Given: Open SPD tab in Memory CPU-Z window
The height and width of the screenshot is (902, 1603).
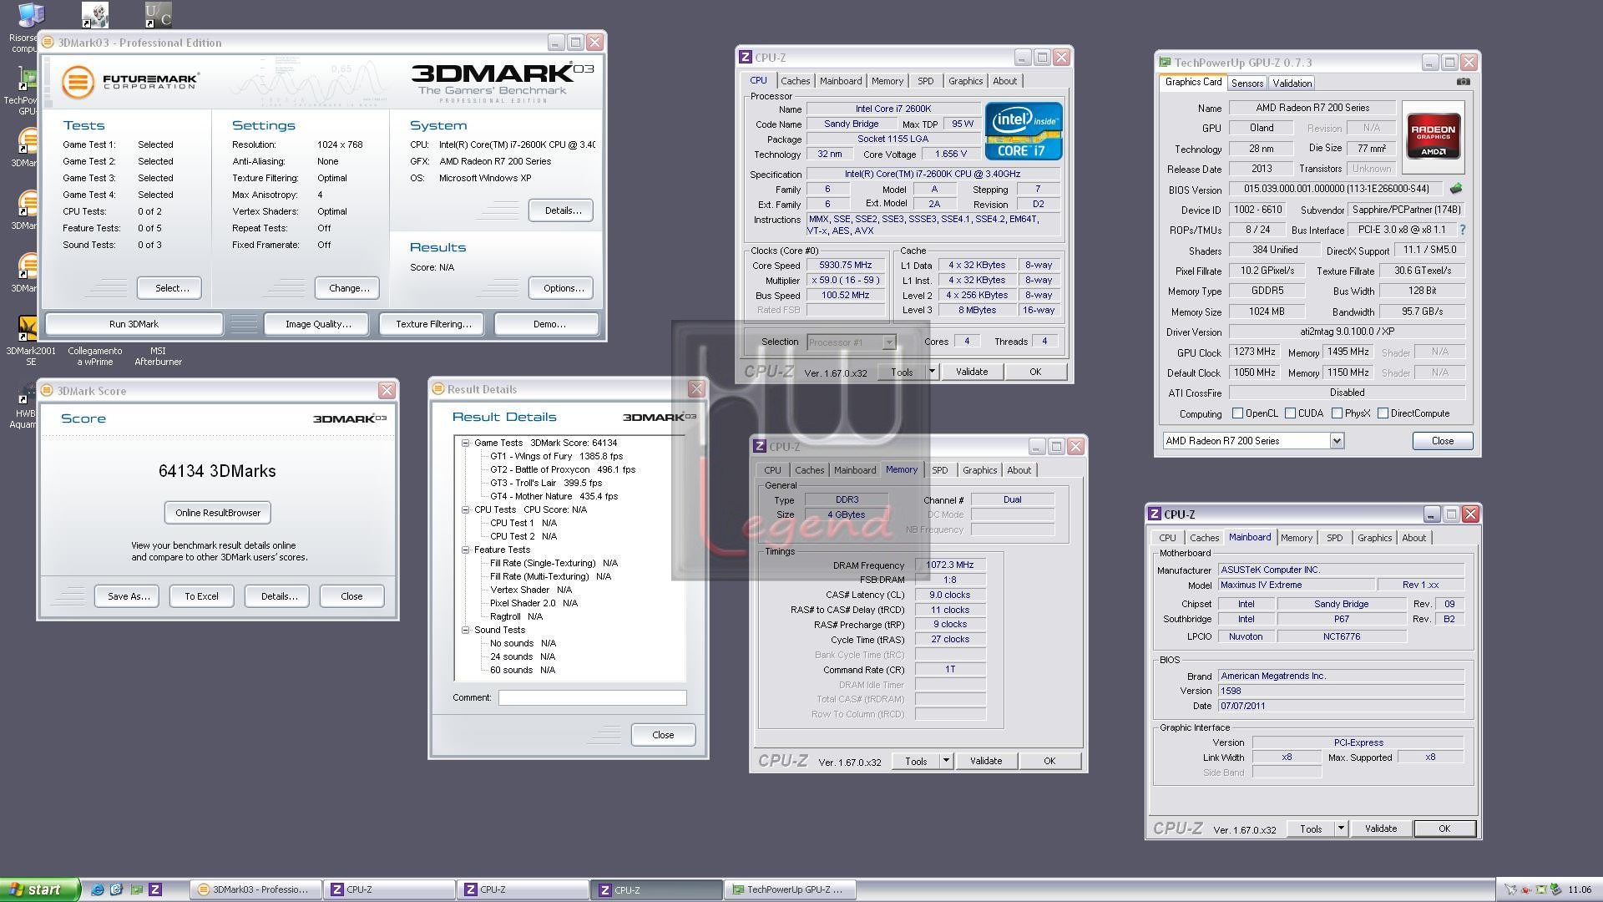Looking at the screenshot, I should pos(940,470).
